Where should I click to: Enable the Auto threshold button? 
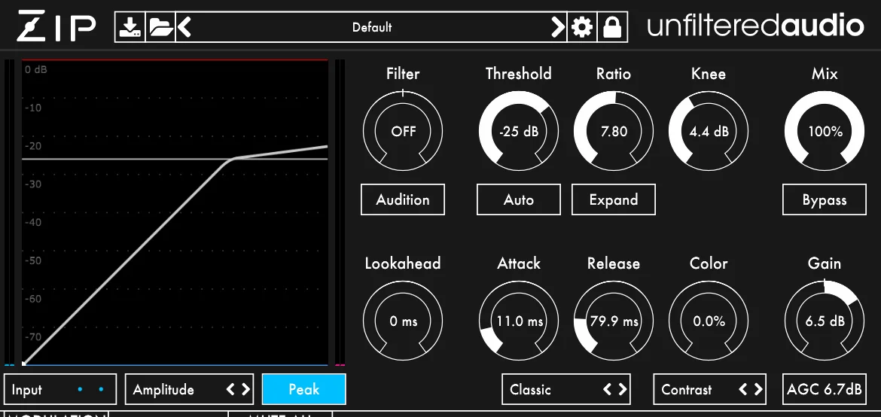519,199
